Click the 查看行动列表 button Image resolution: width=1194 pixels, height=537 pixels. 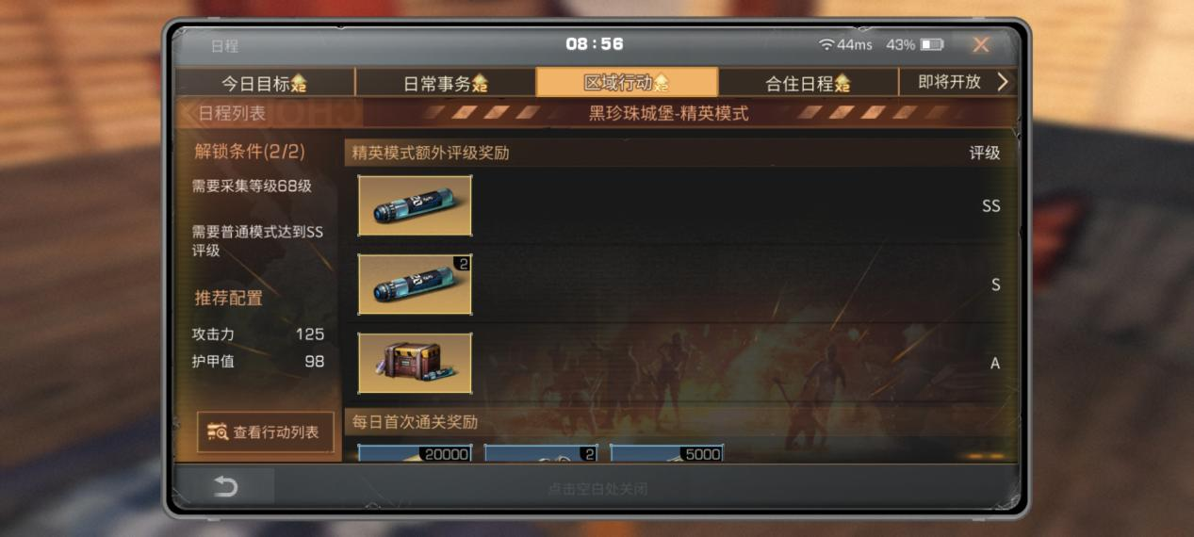[265, 432]
